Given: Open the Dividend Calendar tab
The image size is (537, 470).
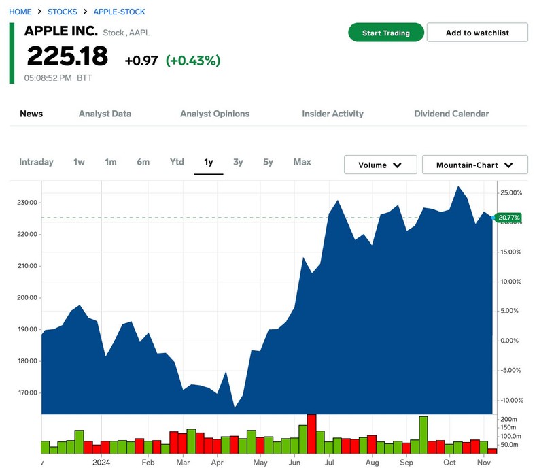Looking at the screenshot, I should pyautogui.click(x=451, y=114).
